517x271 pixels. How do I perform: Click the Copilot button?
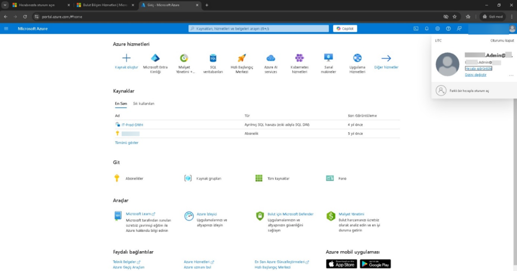pyautogui.click(x=345, y=29)
